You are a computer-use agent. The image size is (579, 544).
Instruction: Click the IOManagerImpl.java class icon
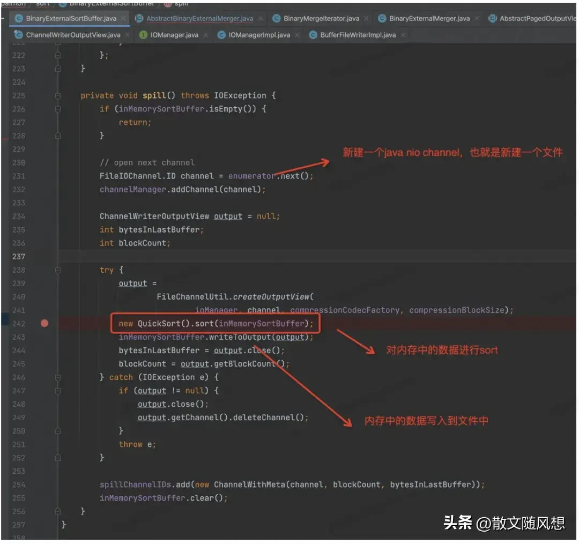[x=221, y=35]
